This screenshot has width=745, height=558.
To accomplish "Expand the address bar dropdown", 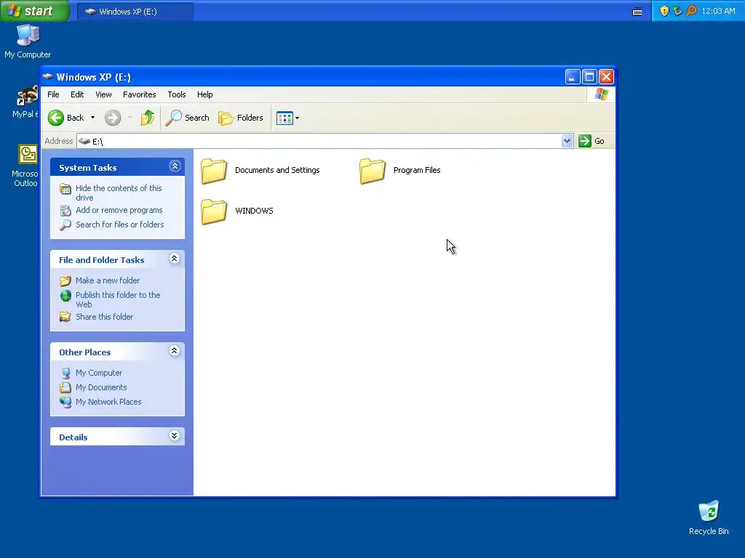I will tap(566, 141).
